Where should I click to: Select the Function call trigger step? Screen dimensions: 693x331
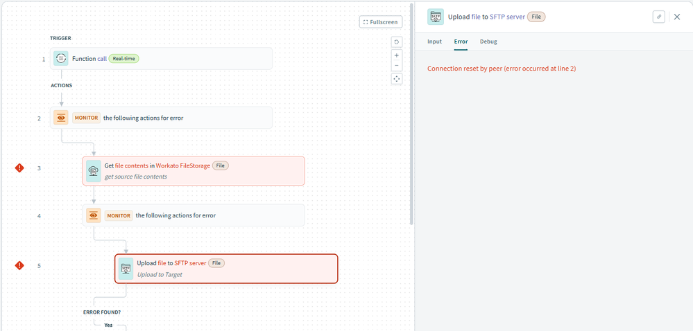tap(161, 58)
